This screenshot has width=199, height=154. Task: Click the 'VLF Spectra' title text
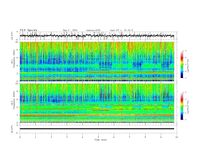28,30
